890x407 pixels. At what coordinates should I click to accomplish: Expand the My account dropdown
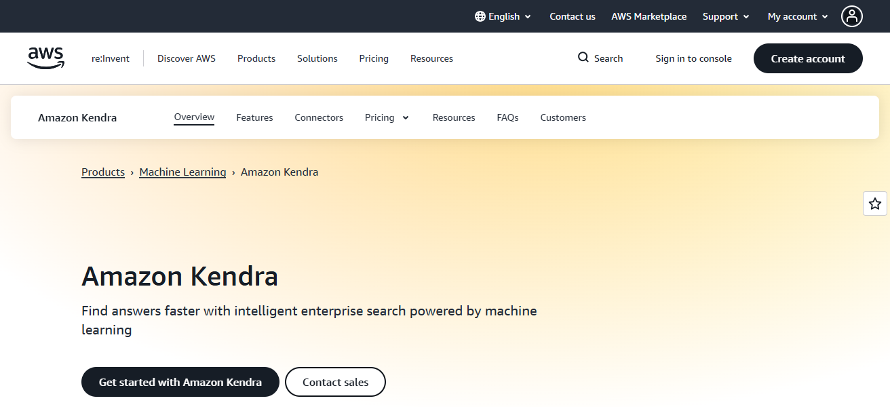[x=798, y=16]
